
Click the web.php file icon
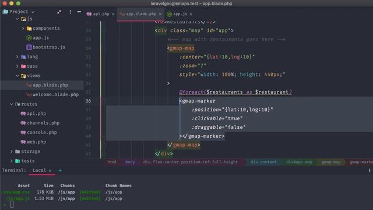click(23, 142)
